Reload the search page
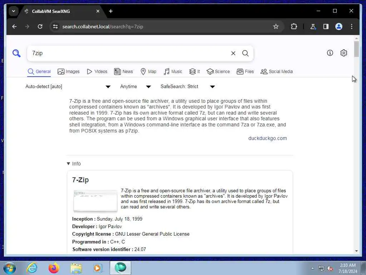The width and height of the screenshot is (366, 275). (40, 26)
